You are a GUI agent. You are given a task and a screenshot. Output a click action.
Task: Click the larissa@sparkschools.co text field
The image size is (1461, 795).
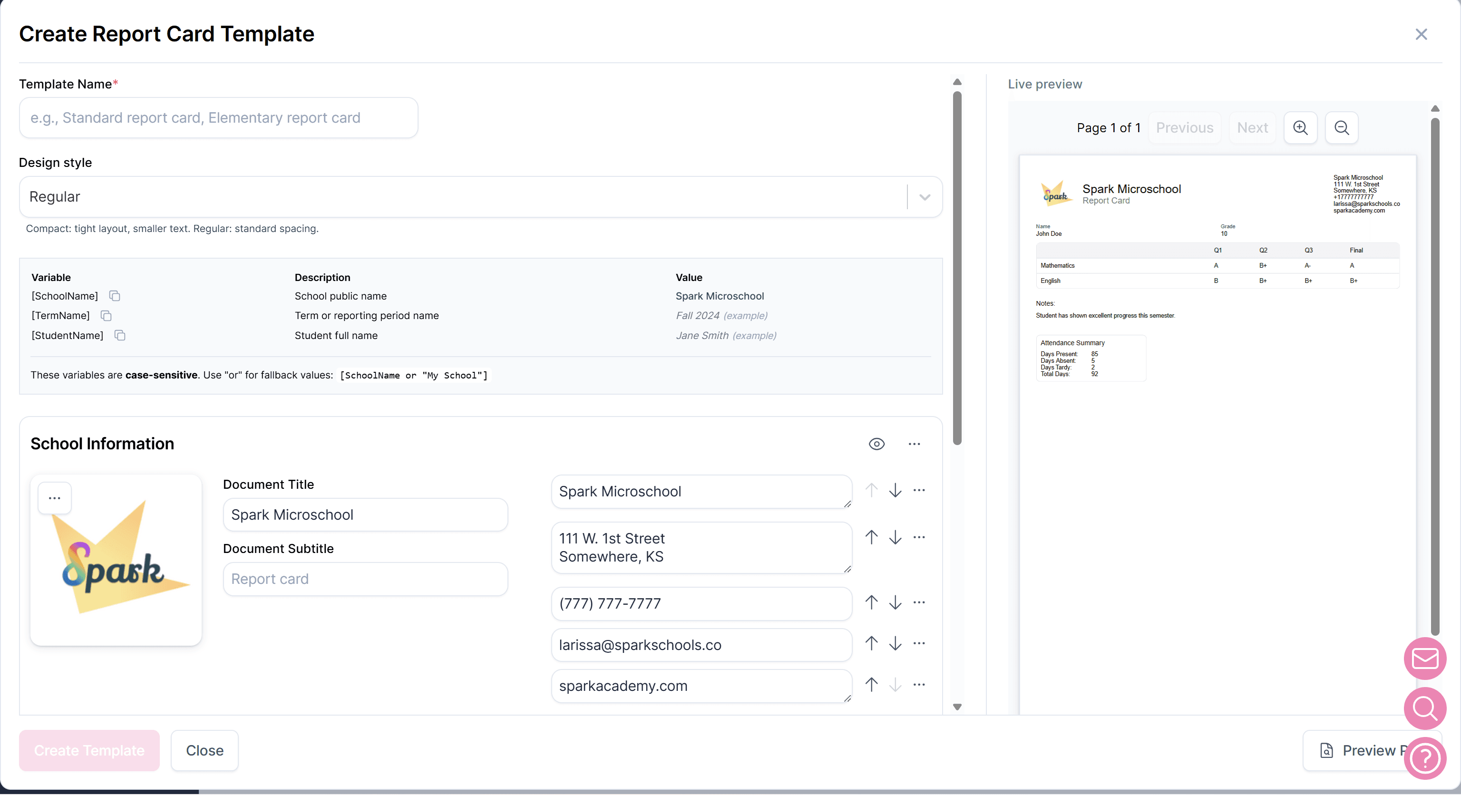click(701, 645)
